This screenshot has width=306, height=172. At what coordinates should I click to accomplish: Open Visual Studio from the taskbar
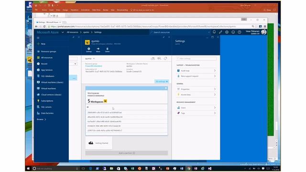pyautogui.click(x=209, y=169)
